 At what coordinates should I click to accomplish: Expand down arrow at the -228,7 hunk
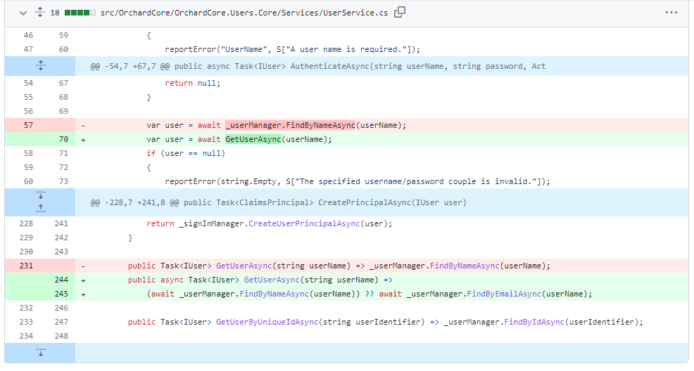click(x=40, y=195)
